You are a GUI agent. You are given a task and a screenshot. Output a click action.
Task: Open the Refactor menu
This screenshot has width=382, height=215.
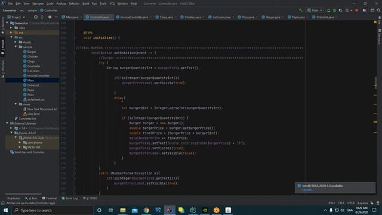74,4
